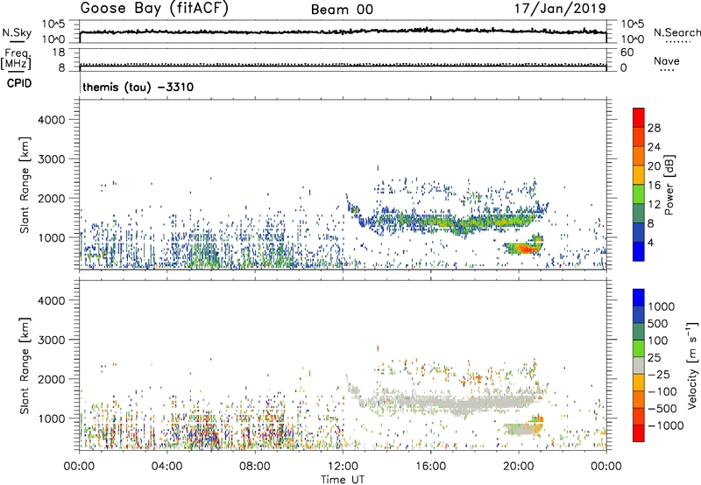Click the Goose Bay (fitACF) title

coord(154,9)
